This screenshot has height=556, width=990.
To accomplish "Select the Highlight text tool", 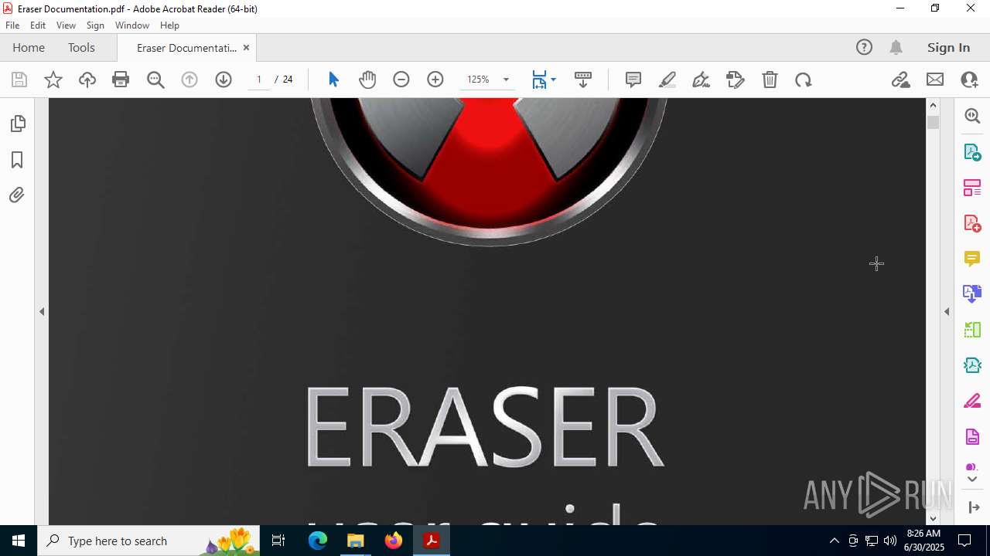I will point(667,80).
